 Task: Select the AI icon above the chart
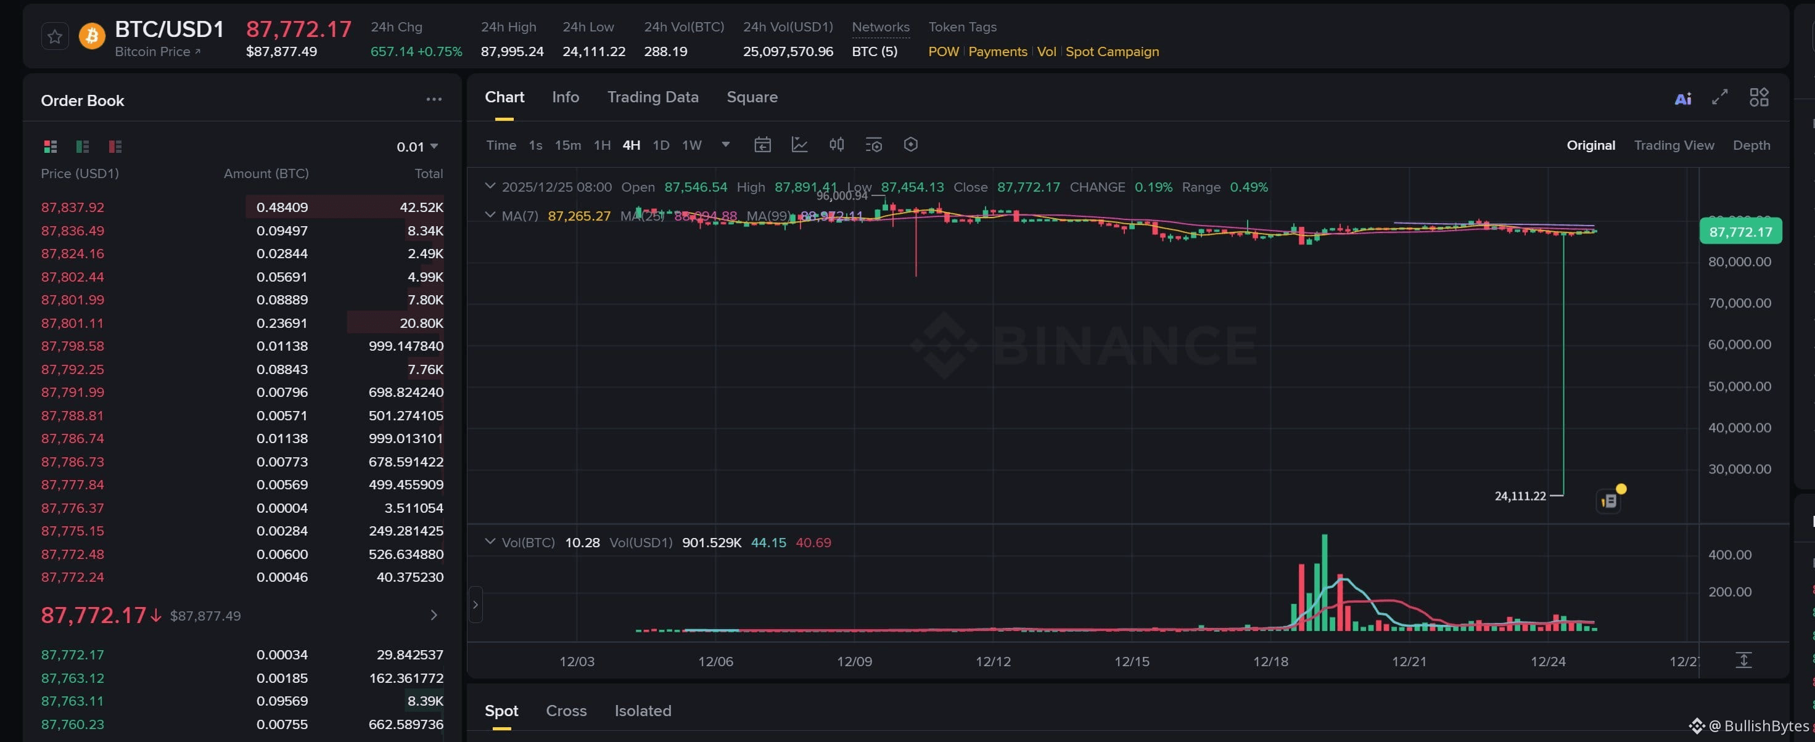coord(1682,98)
